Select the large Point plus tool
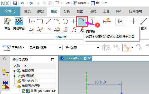 [x=133, y=21]
